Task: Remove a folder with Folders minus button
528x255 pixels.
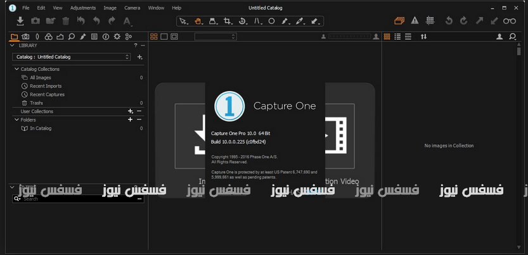Action: tap(139, 120)
